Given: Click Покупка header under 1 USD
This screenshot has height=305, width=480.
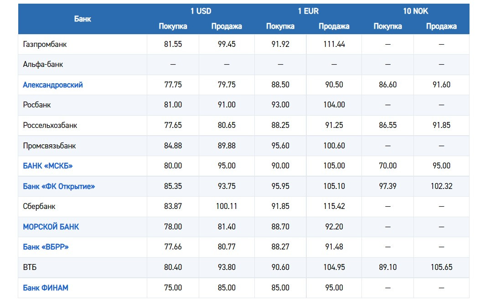Looking at the screenshot, I should tap(173, 26).
